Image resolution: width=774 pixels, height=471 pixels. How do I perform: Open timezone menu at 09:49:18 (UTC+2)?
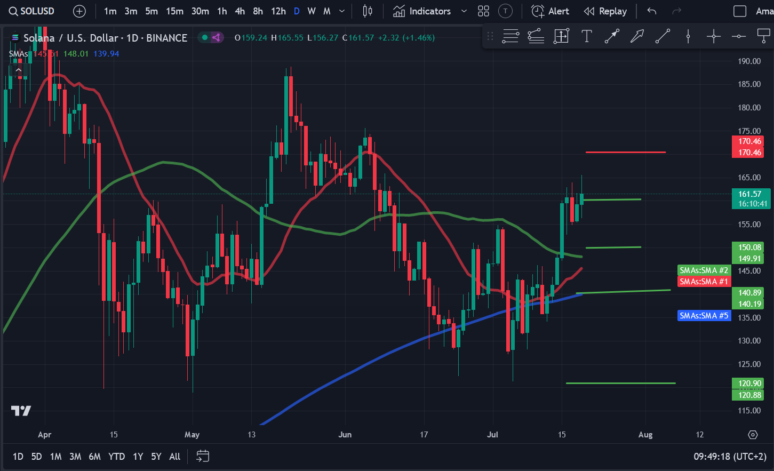730,457
